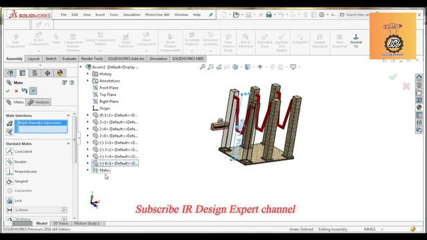Open the View Orientation icon

[236, 67]
